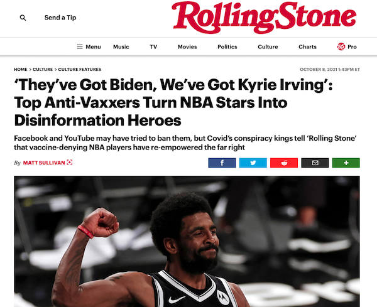The image size is (377, 307).
Task: Share article via Reddit icon
Action: (284, 163)
